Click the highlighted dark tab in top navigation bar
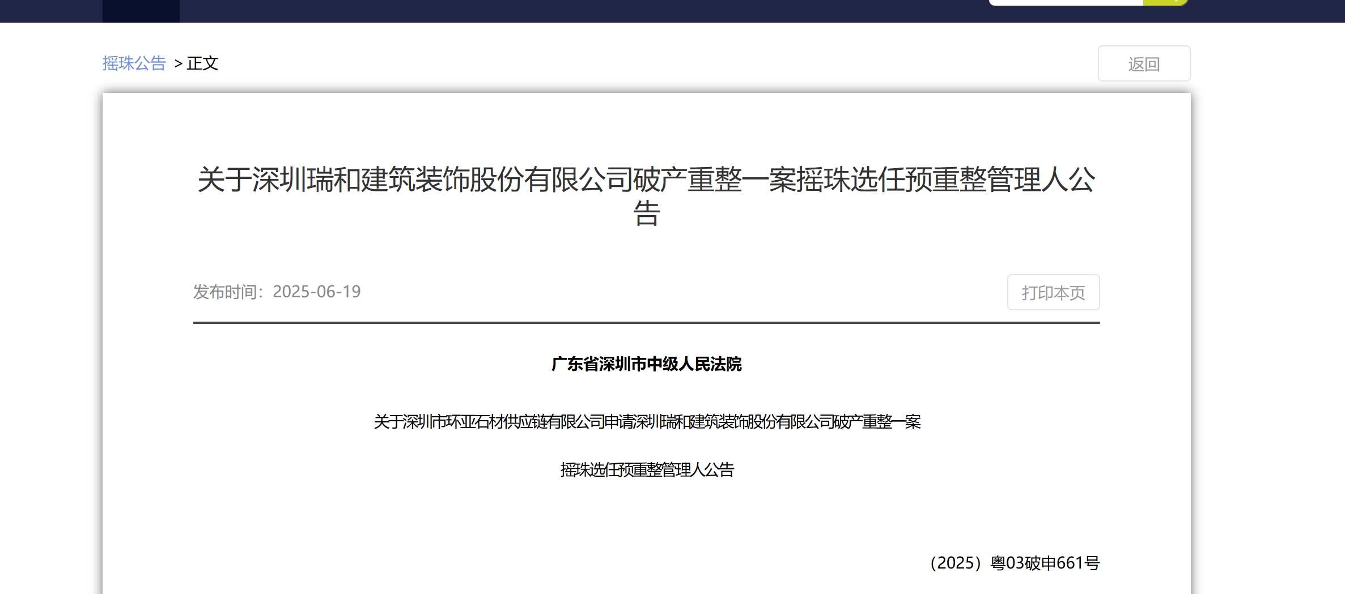Viewport: 1345px width, 594px height. (x=141, y=11)
